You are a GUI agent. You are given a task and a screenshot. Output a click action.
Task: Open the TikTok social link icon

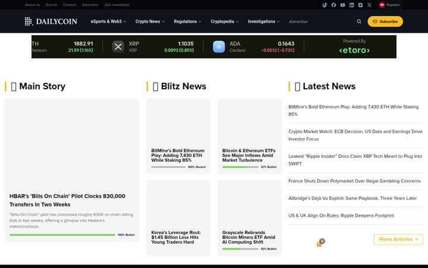pyautogui.click(x=325, y=5)
